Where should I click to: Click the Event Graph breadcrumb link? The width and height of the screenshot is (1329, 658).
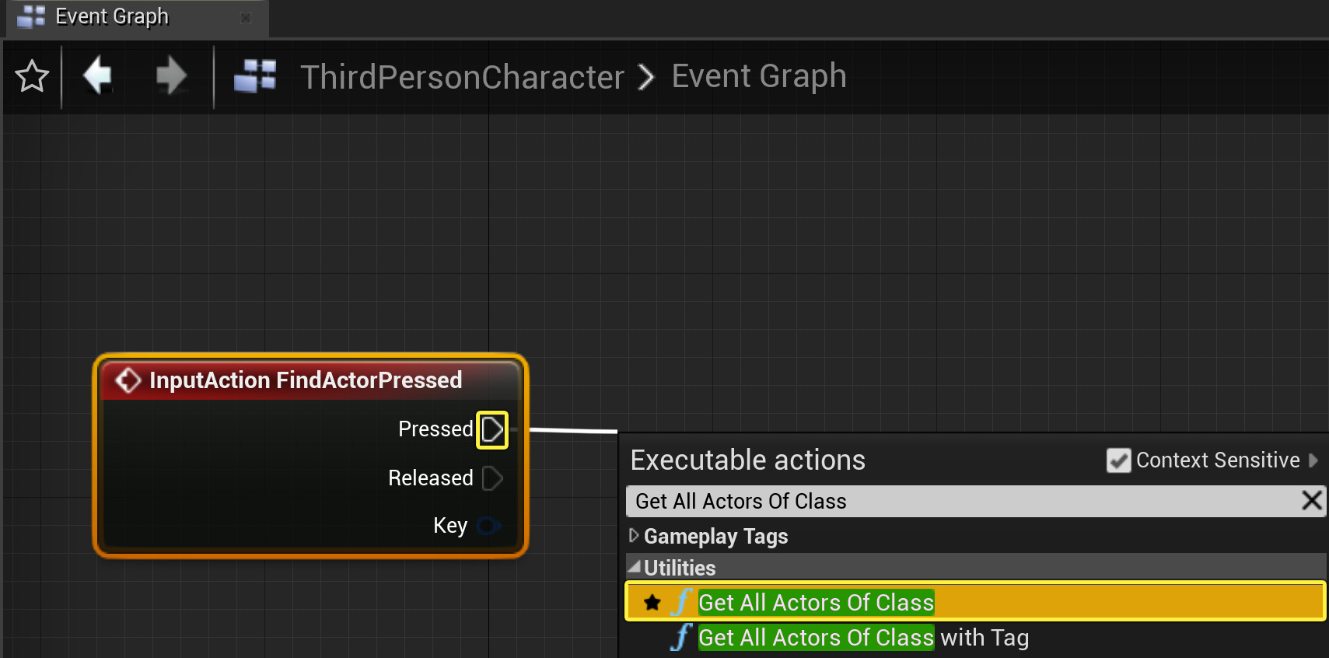pos(759,77)
